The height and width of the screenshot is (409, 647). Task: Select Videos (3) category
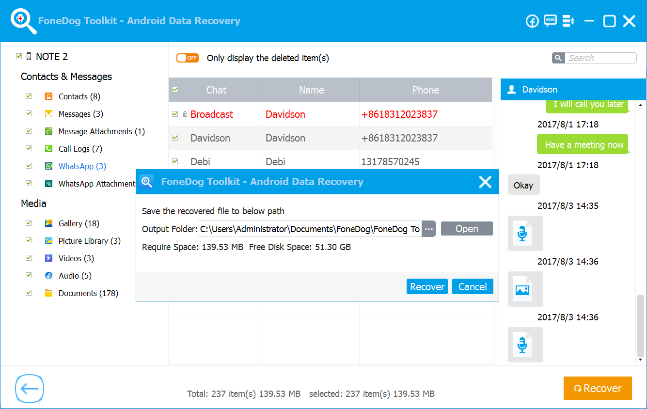pyautogui.click(x=77, y=258)
